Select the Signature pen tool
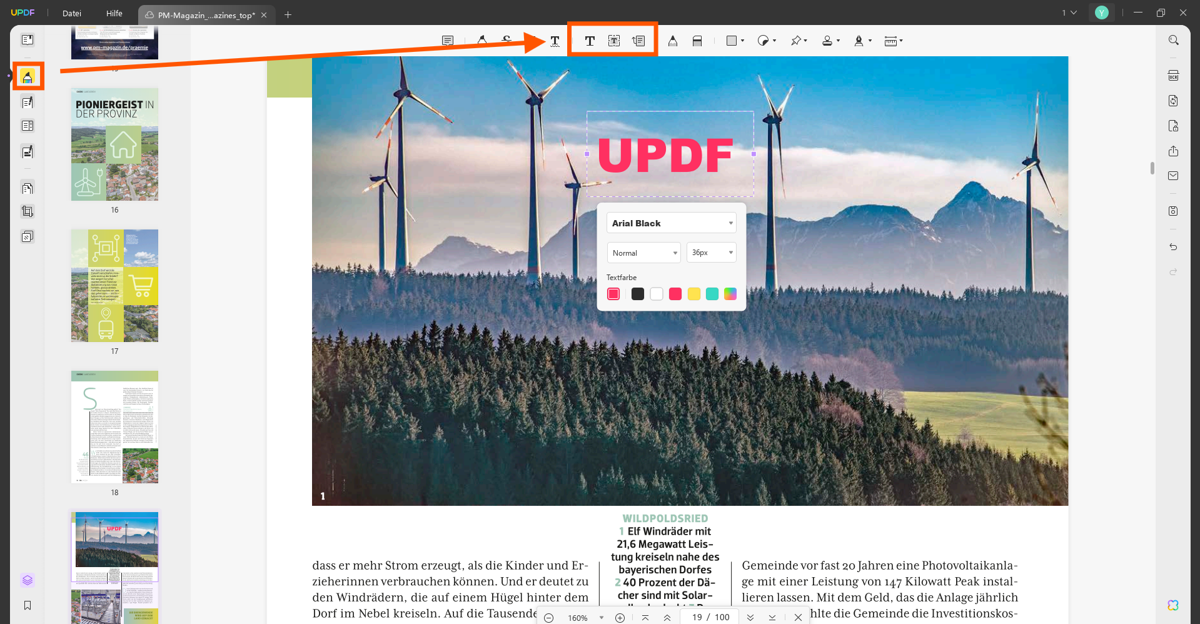 (859, 41)
